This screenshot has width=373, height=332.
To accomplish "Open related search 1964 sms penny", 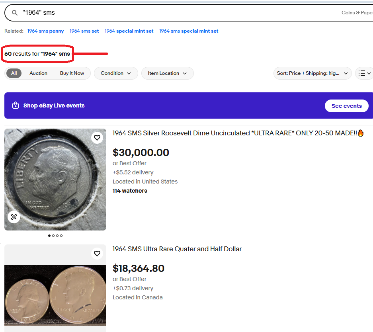I will [45, 31].
